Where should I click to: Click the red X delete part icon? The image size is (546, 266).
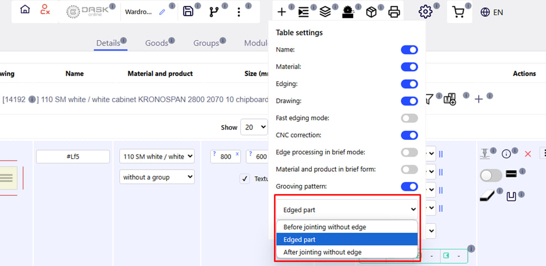pyautogui.click(x=528, y=154)
